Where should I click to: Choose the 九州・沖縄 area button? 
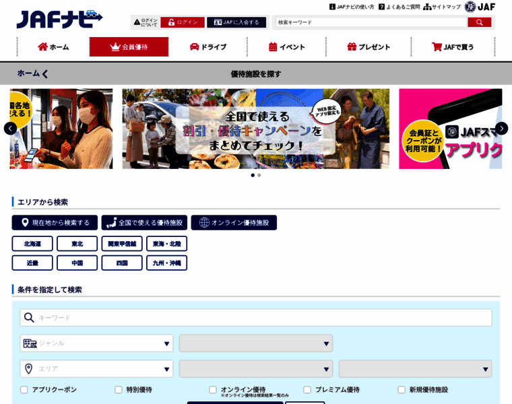[167, 263]
